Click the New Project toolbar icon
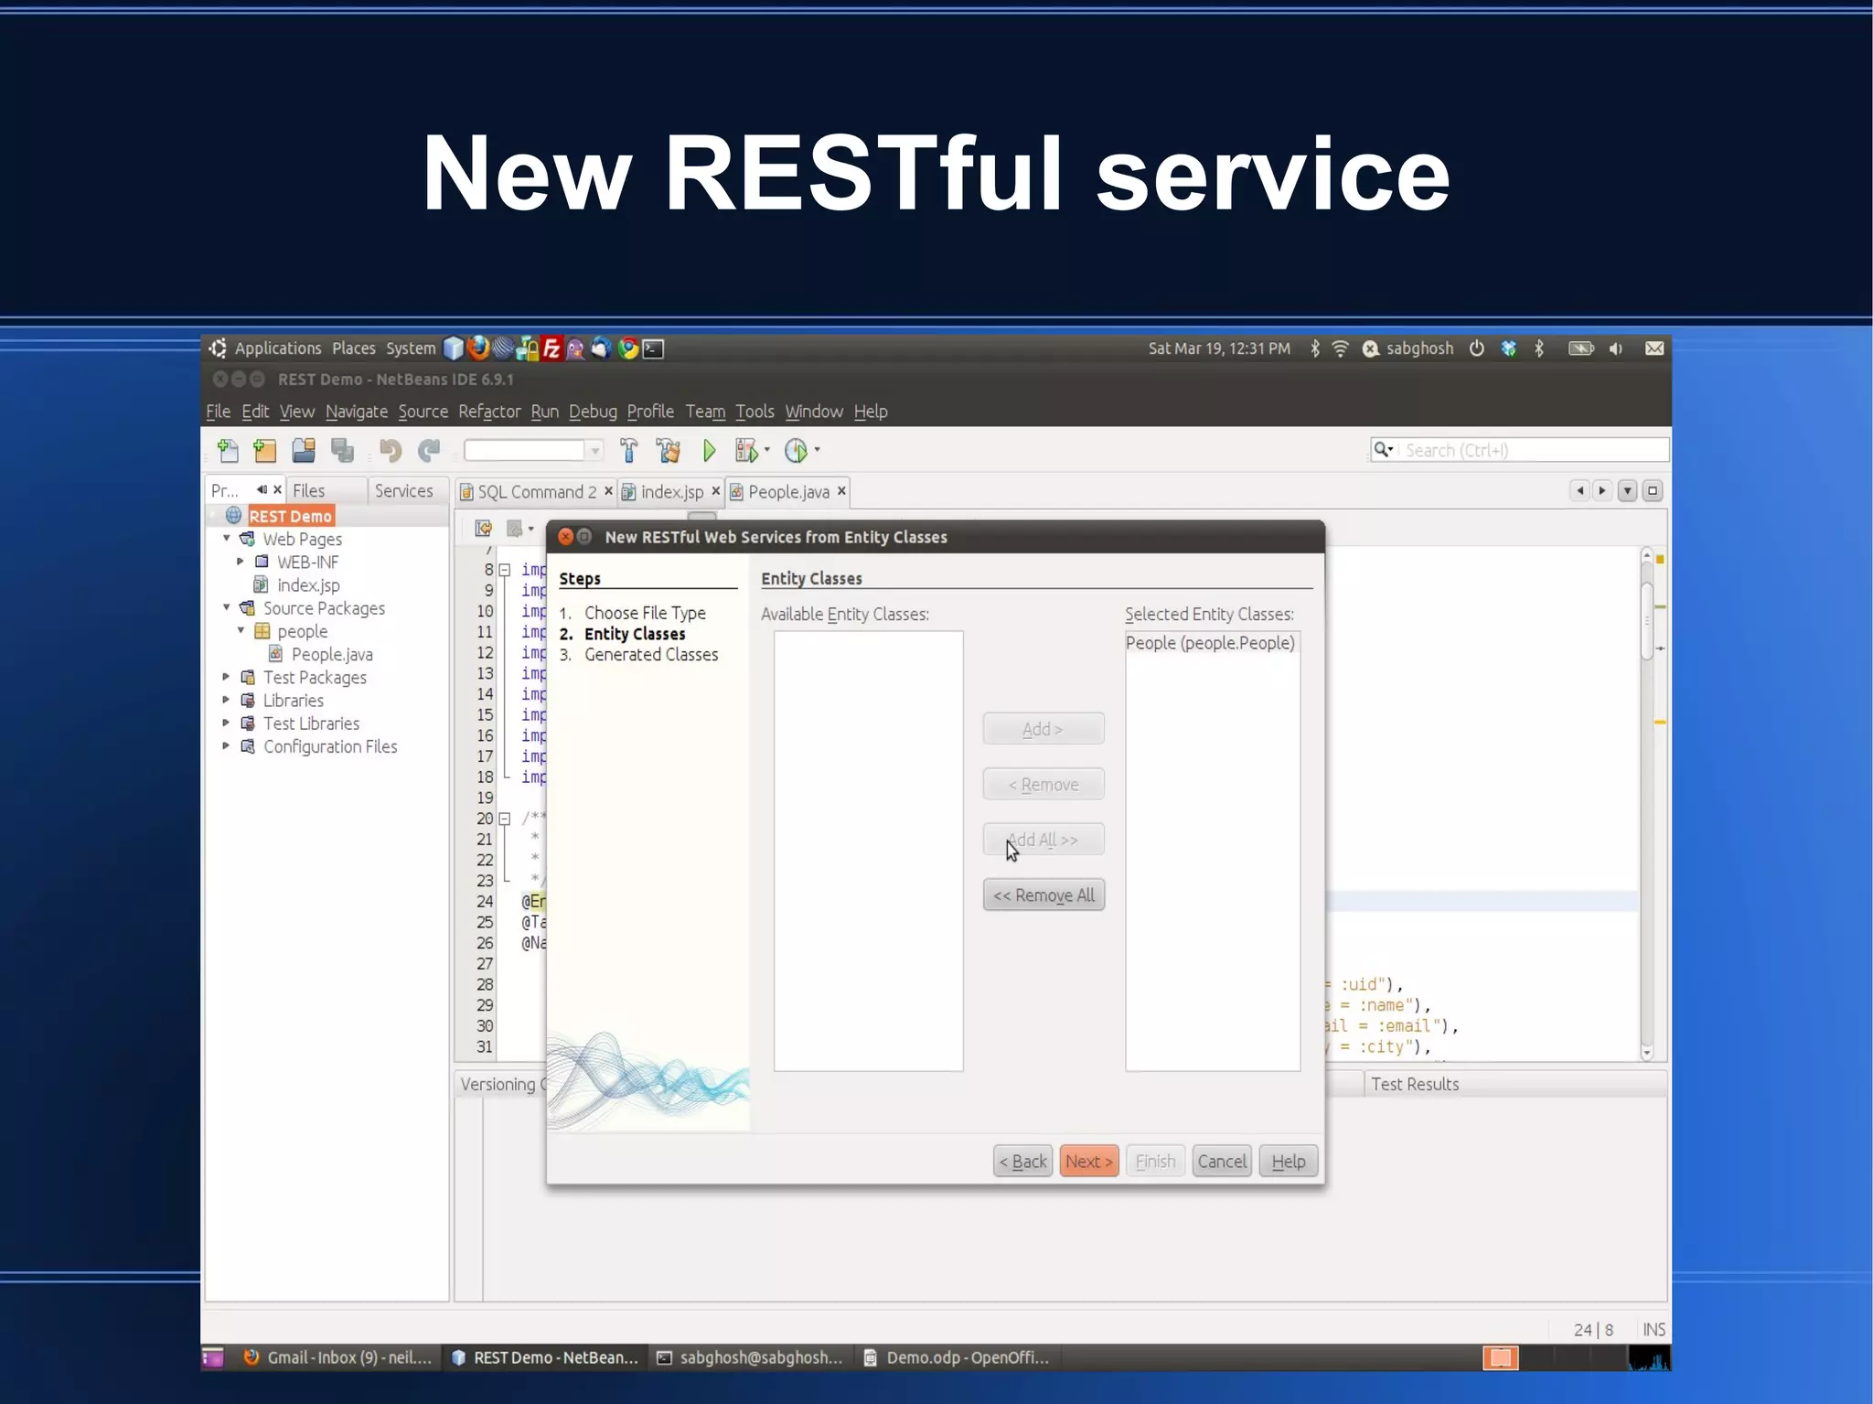 point(265,450)
